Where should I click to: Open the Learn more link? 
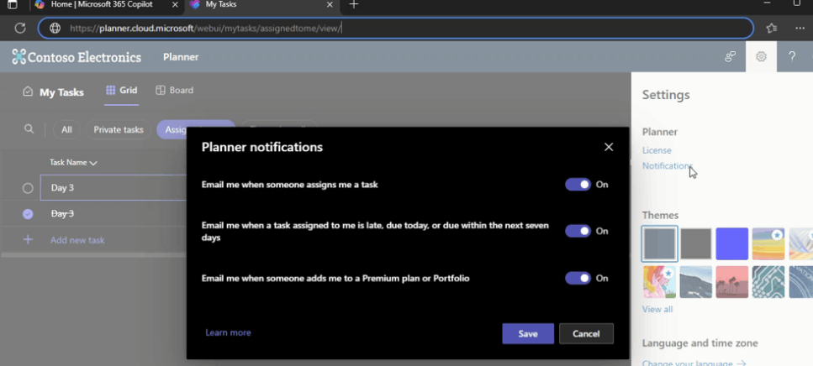tap(228, 332)
